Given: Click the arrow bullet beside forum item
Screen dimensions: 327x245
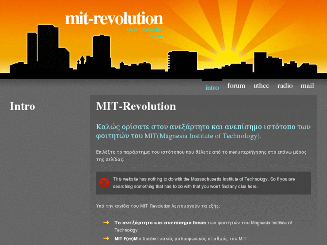Looking at the screenshot, I should click(106, 223).
